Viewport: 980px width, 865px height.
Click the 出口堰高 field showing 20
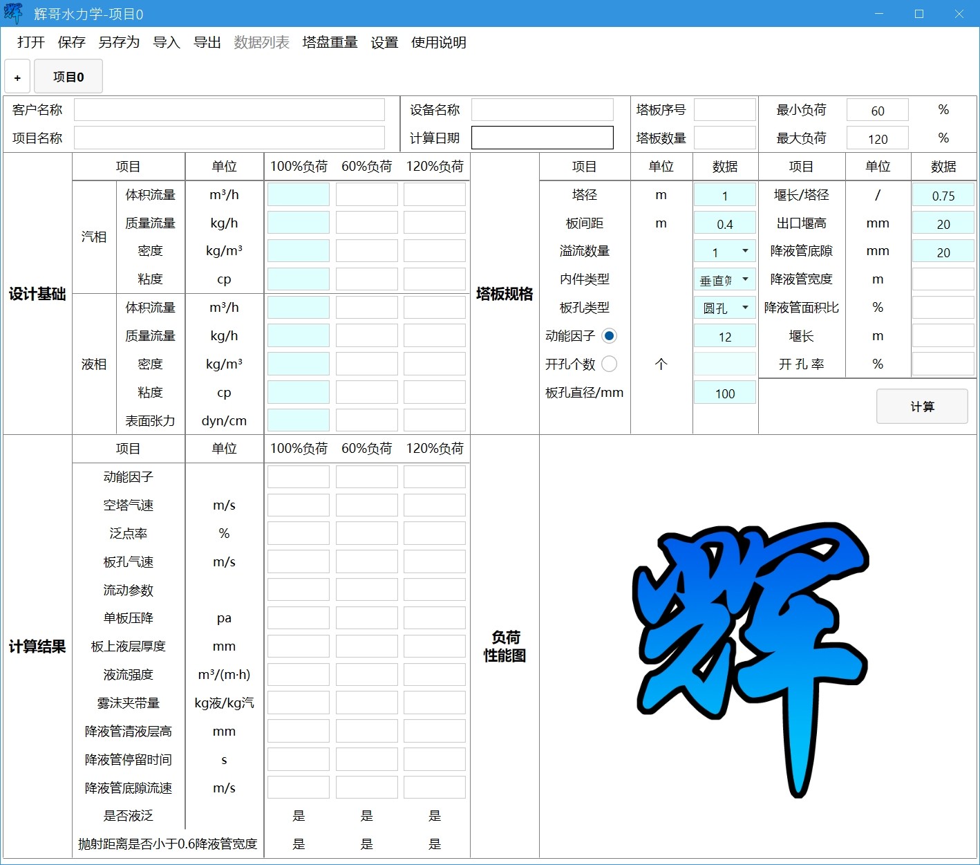(943, 223)
